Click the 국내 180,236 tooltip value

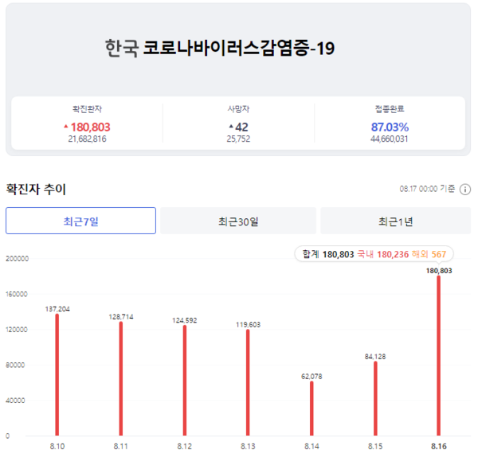pyautogui.click(x=383, y=254)
